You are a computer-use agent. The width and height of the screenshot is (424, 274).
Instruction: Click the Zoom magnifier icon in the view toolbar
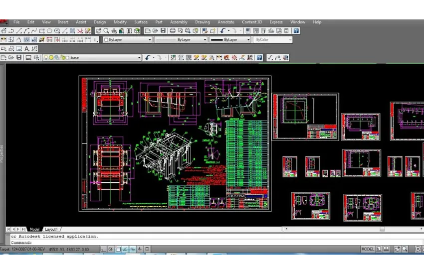click(106, 31)
